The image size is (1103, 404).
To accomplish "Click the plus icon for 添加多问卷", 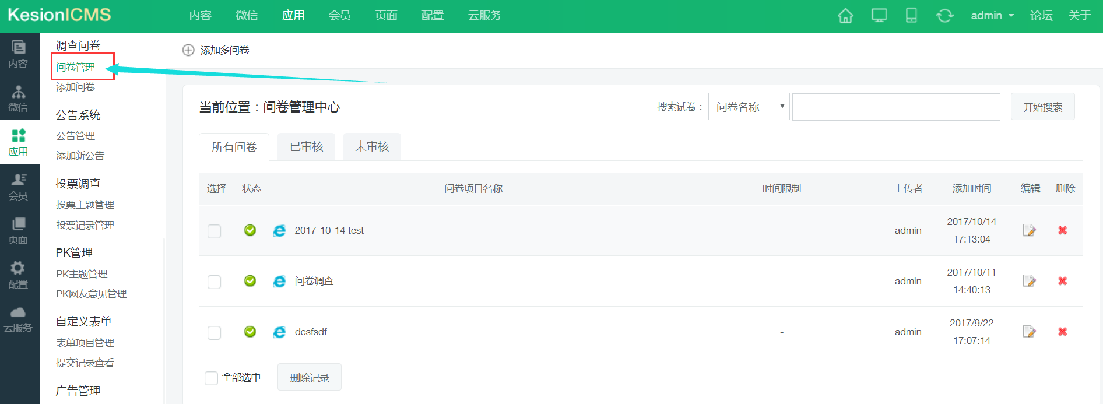I will (x=188, y=50).
